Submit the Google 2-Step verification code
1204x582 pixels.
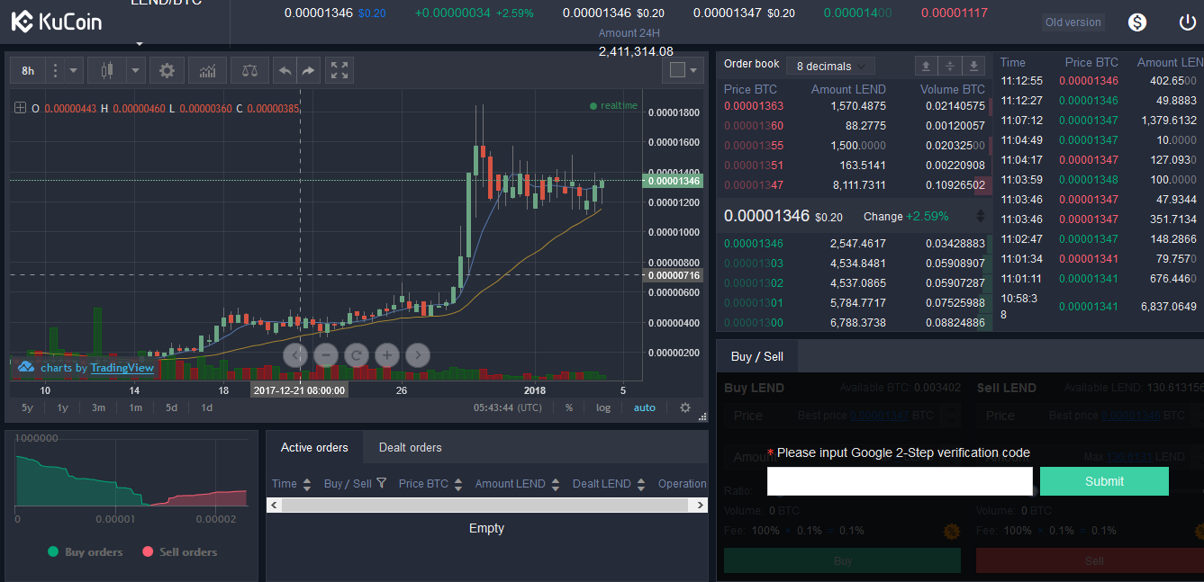click(x=1104, y=481)
